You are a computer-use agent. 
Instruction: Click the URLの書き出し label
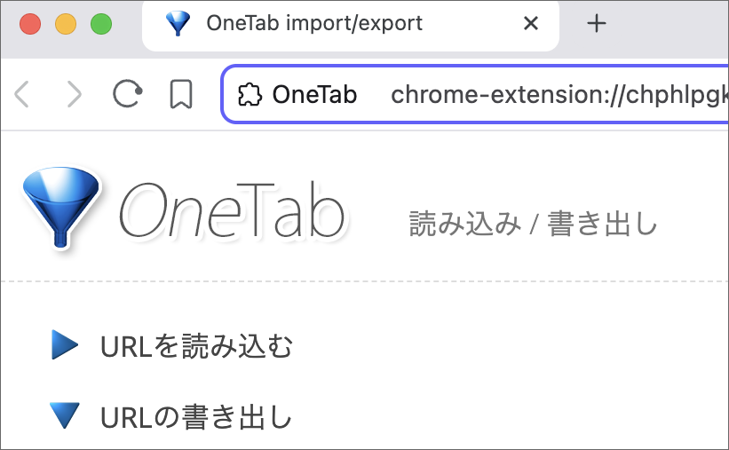[196, 417]
